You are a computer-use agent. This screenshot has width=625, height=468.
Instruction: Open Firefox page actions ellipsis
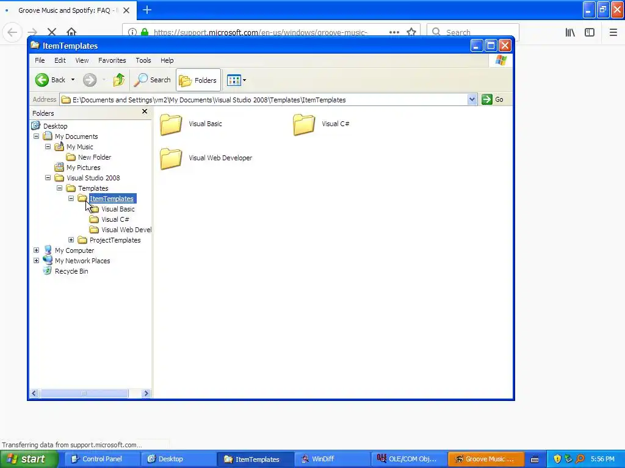pos(394,32)
